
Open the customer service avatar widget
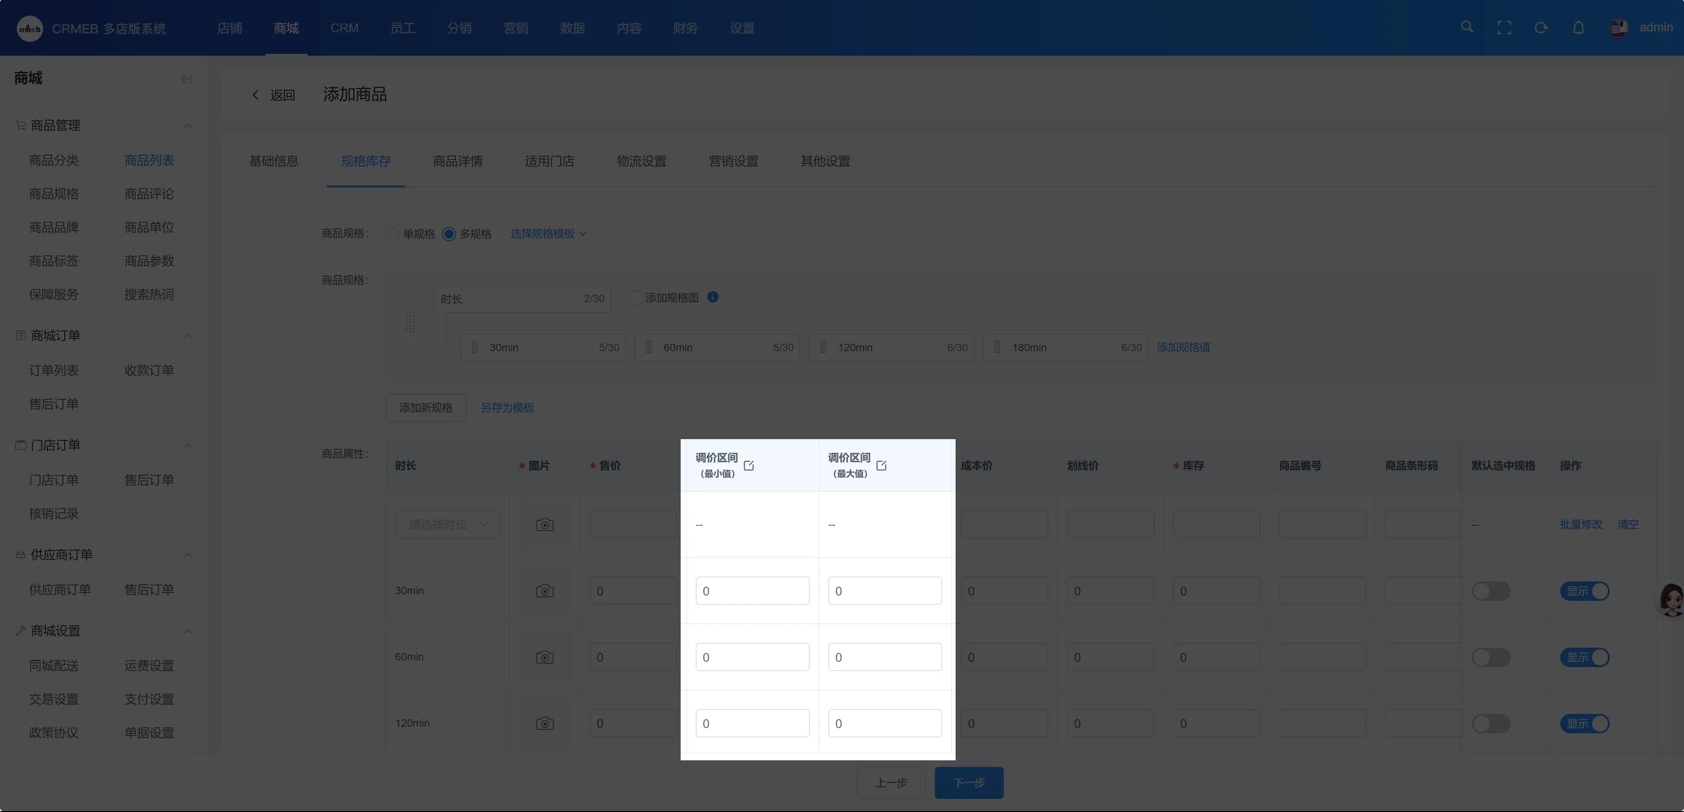(x=1672, y=600)
